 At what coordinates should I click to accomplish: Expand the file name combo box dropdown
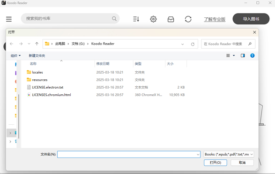click(198, 154)
